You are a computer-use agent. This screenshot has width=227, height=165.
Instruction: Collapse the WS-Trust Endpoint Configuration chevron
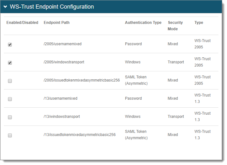(5, 7)
